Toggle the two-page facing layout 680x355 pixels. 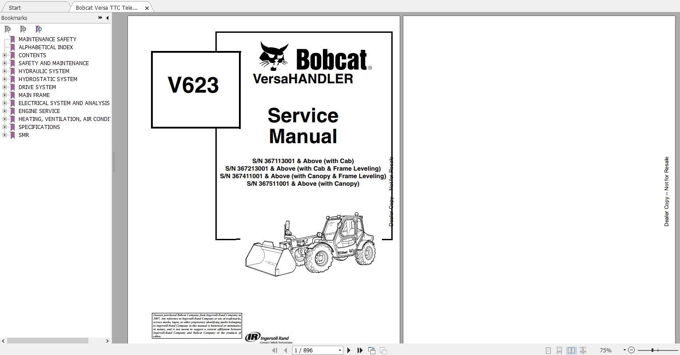571,350
